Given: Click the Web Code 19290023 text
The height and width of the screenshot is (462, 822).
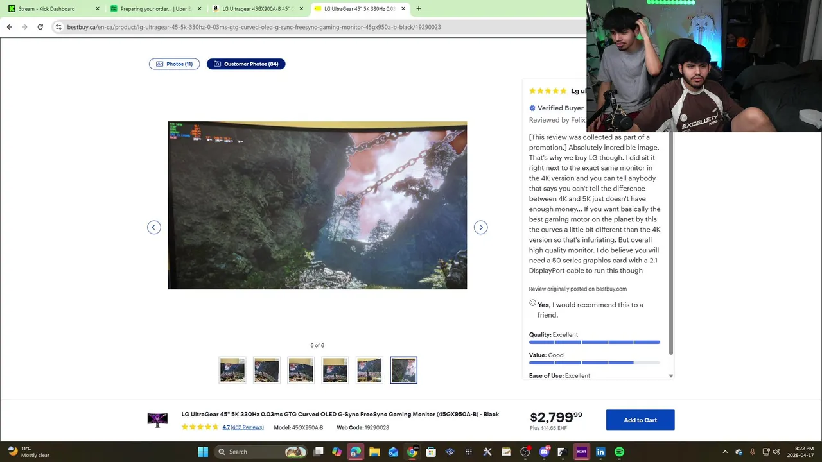Looking at the screenshot, I should pos(363,427).
